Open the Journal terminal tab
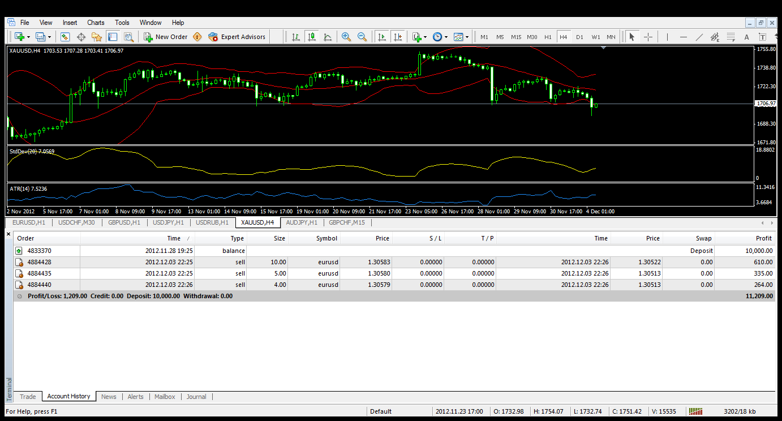 pyautogui.click(x=196, y=397)
